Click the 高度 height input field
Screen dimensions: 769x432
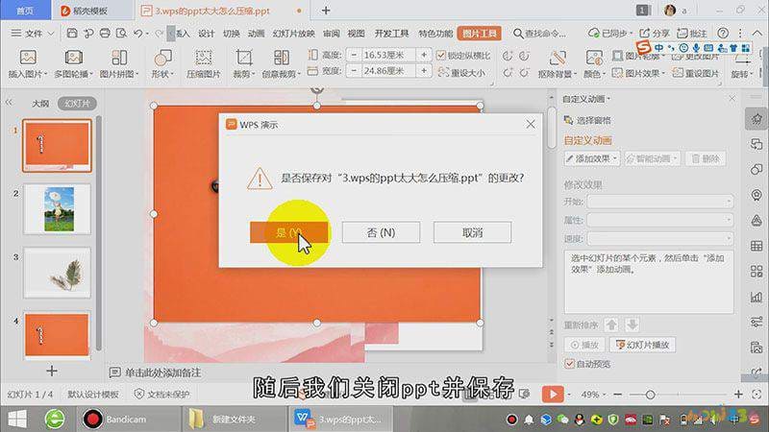pyautogui.click(x=387, y=56)
